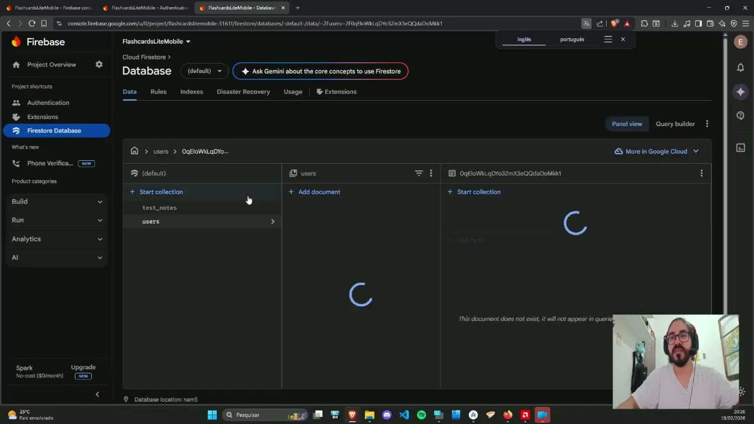Viewport: 754px width, 424px height.
Task: Open the Usage tab
Action: coord(293,92)
